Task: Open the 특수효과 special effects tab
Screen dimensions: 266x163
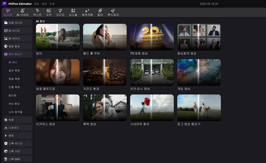Action: (x=113, y=13)
